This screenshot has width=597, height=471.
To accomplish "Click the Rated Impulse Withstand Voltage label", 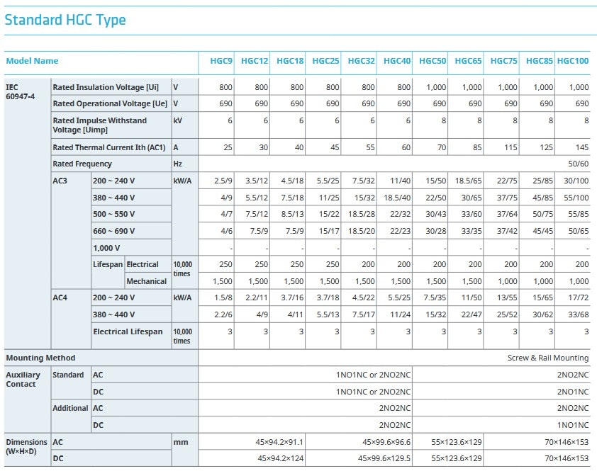I will tap(100, 125).
